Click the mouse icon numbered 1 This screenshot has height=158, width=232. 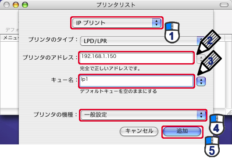172,32
